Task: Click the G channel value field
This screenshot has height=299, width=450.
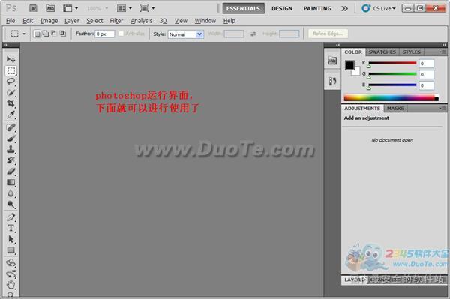Action: (x=426, y=74)
